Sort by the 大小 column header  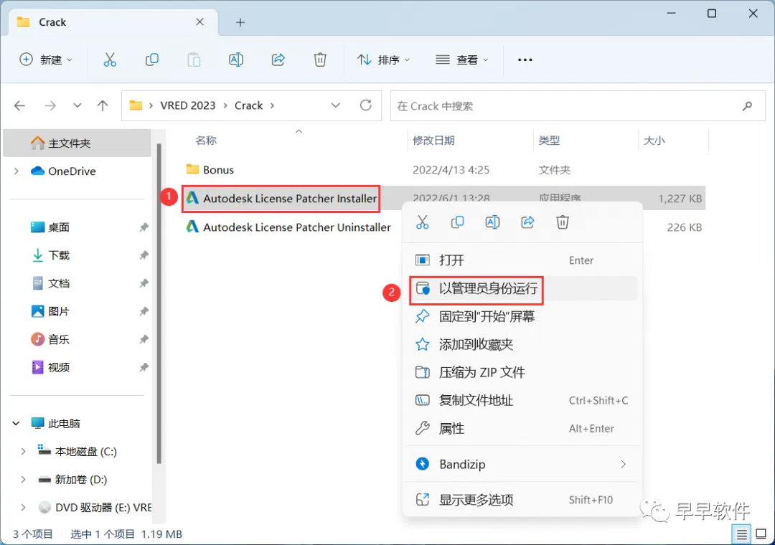[654, 141]
